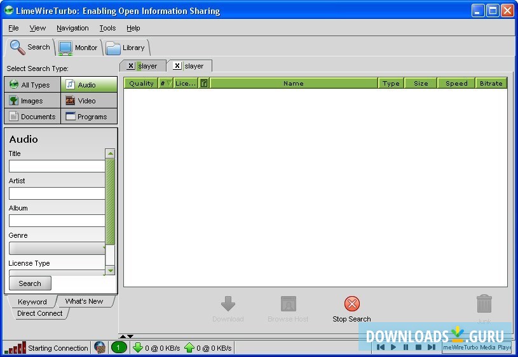Open the Genre dropdown
The height and width of the screenshot is (357, 518).
click(57, 248)
